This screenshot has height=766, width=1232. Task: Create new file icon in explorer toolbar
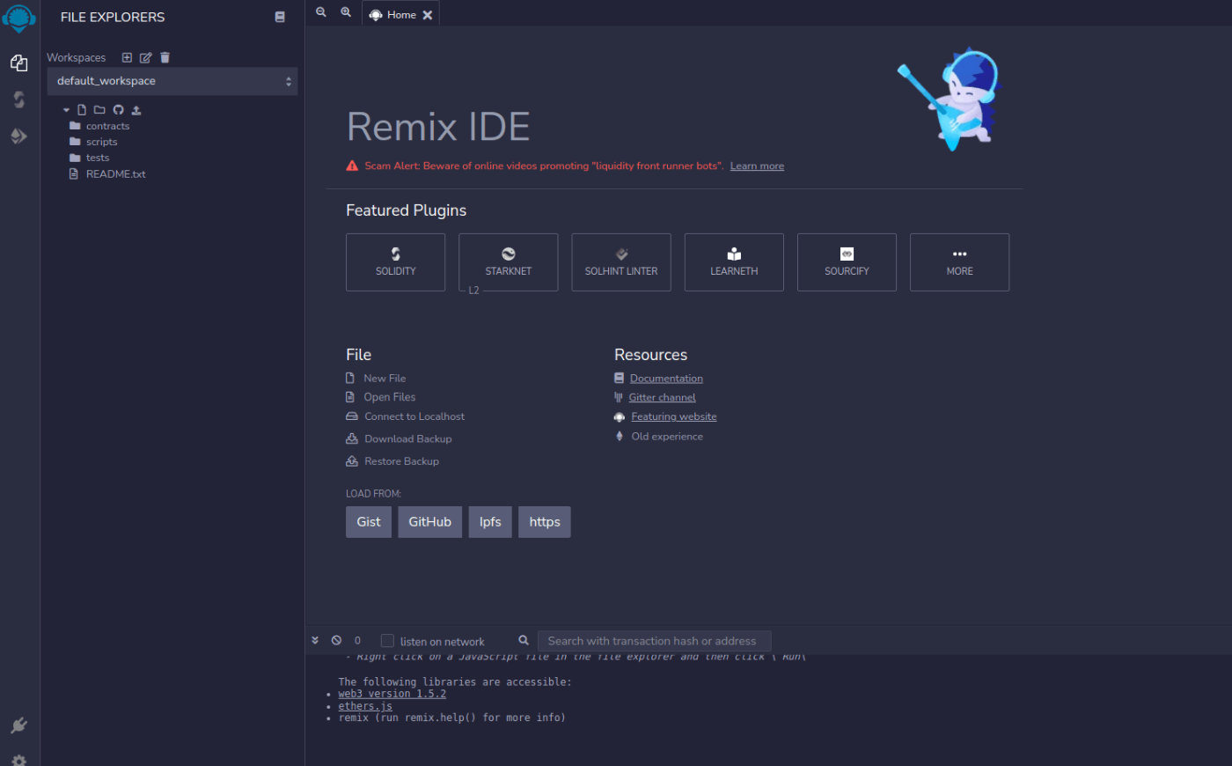pos(82,110)
